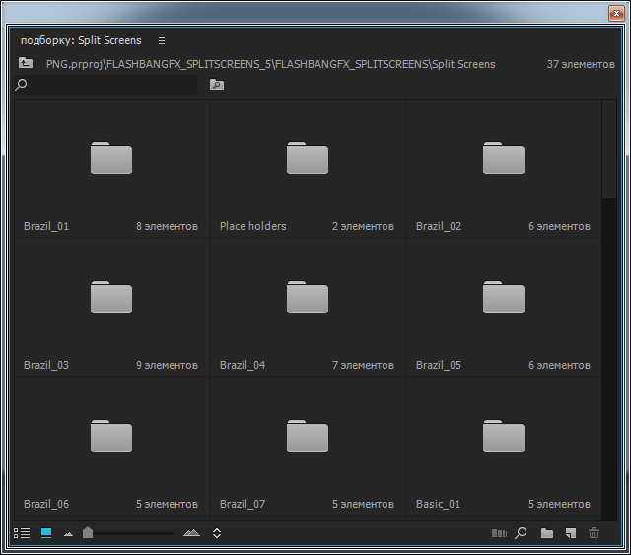
Task: Click Automate to Sequence icon
Action: [499, 533]
